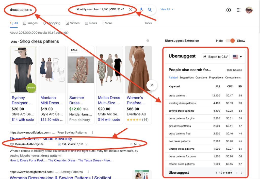Image resolution: width=260 pixels, height=179 pixels.
Task: Open the Summer Dress sale product link
Action: click(x=77, y=100)
